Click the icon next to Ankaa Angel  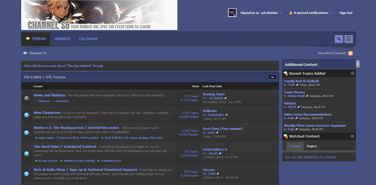coord(307,96)
